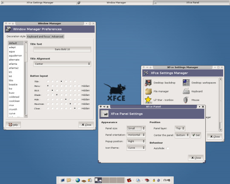
Task: Open Lil' Star - Iconbox settings
Action: (159, 100)
